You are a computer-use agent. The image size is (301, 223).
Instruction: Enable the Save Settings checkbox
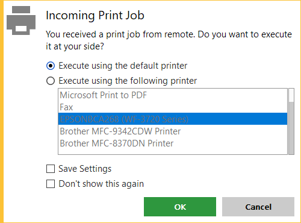pyautogui.click(x=51, y=169)
